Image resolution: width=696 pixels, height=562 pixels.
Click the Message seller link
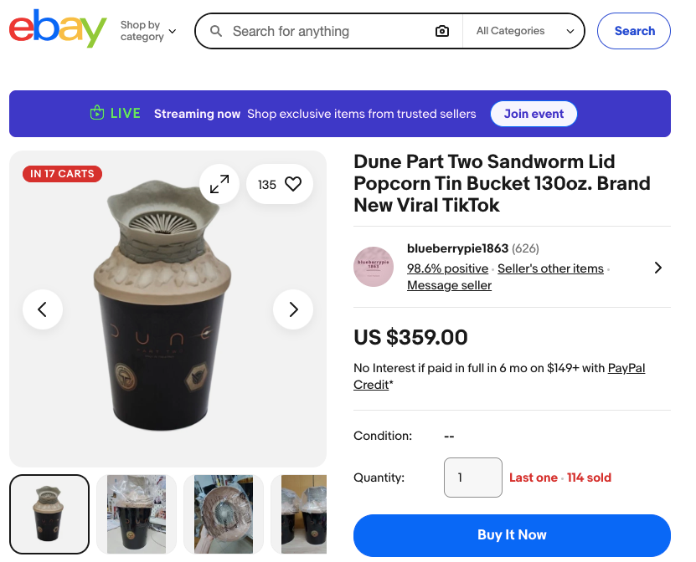coord(449,285)
